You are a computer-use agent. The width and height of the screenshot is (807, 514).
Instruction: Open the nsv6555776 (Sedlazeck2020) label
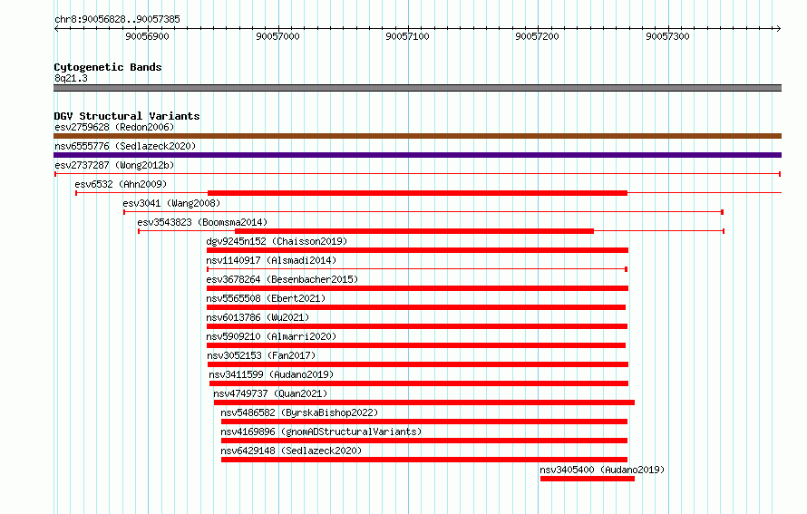coord(125,146)
